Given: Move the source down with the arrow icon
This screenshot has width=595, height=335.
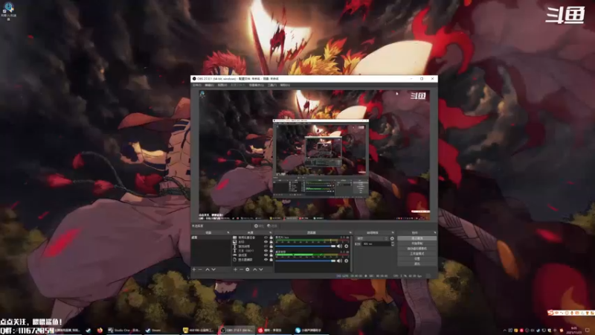Looking at the screenshot, I should pos(261,269).
